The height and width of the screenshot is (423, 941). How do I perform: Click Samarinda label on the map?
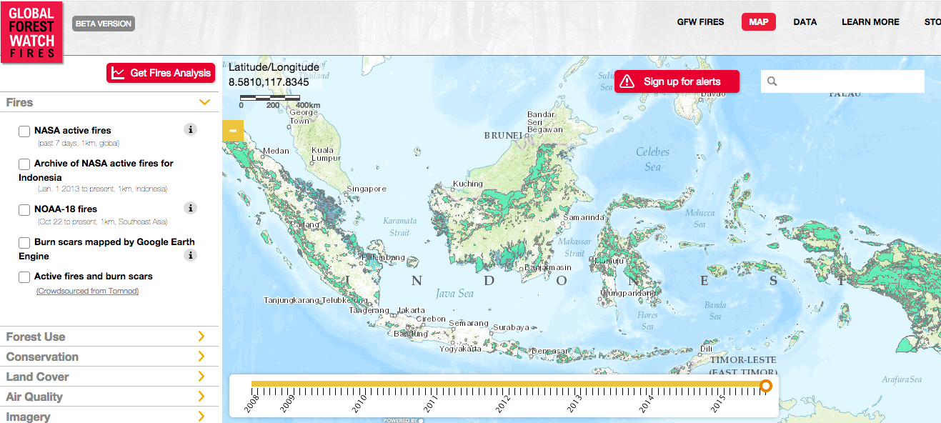click(x=584, y=217)
